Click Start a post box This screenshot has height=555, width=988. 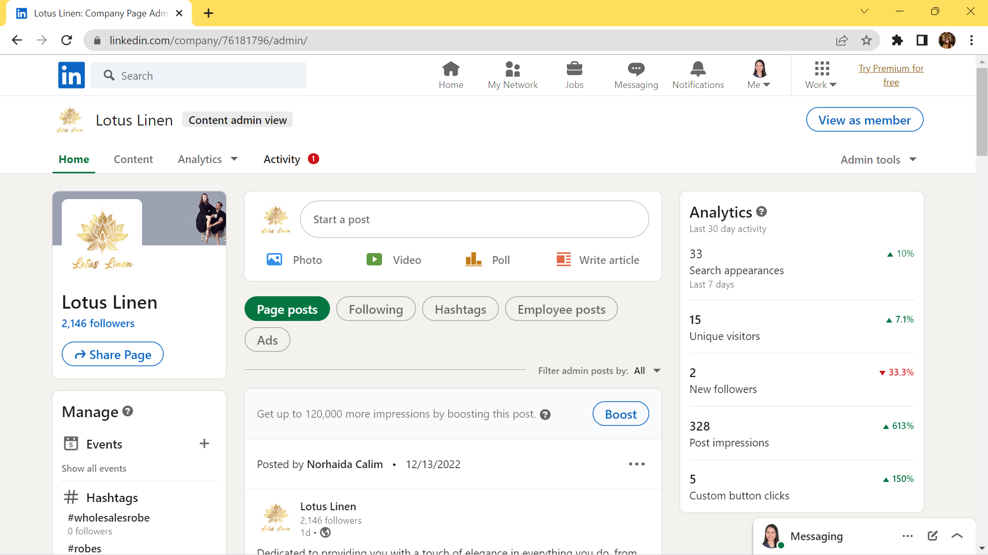[x=474, y=220]
